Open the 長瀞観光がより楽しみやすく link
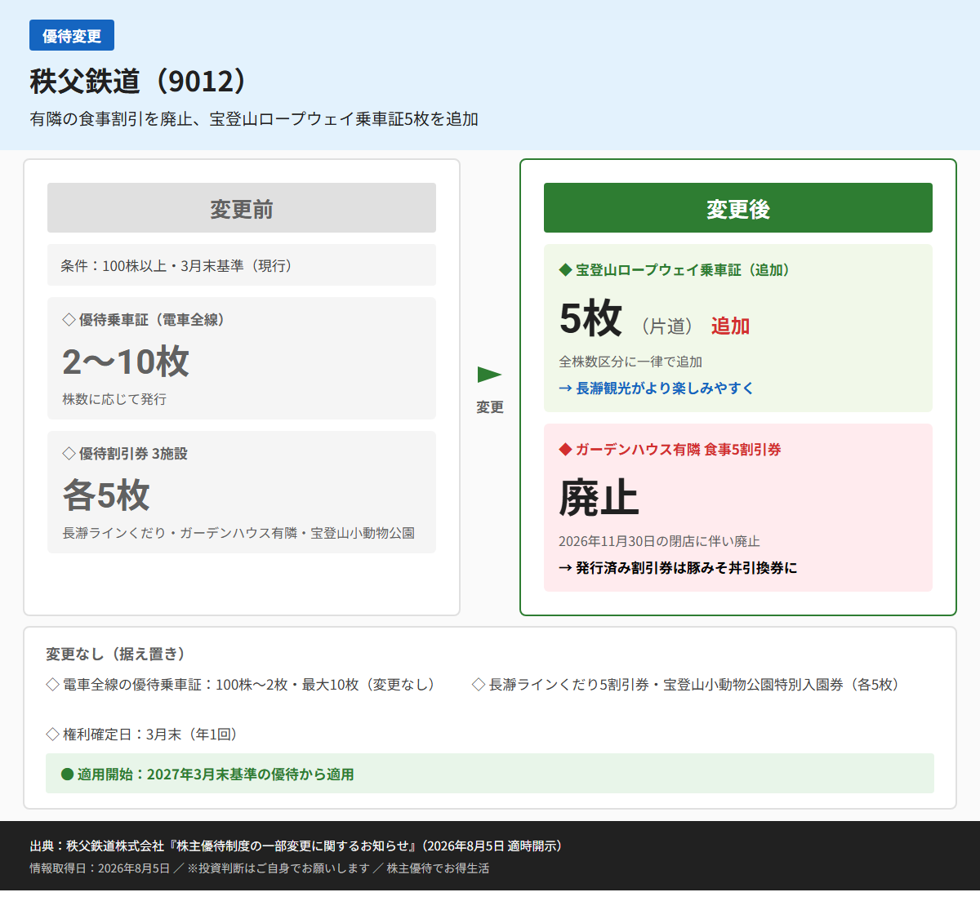This screenshot has height=910, width=980. click(656, 388)
